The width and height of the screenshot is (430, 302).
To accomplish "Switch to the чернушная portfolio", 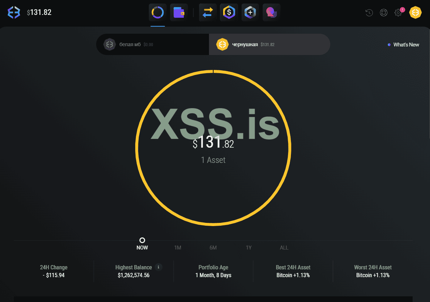I will pos(269,44).
